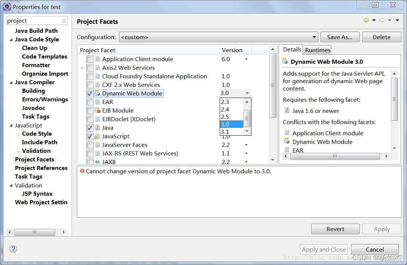Image resolution: width=407 pixels, height=265 pixels.
Task: Open the JavaServer Faces version dropdown
Action: 246,145
